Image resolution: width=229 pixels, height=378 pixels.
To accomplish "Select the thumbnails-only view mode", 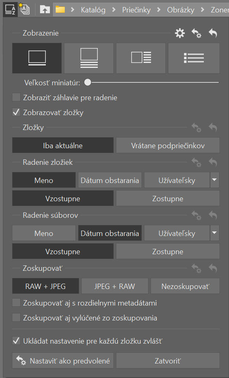I will pos(37,58).
